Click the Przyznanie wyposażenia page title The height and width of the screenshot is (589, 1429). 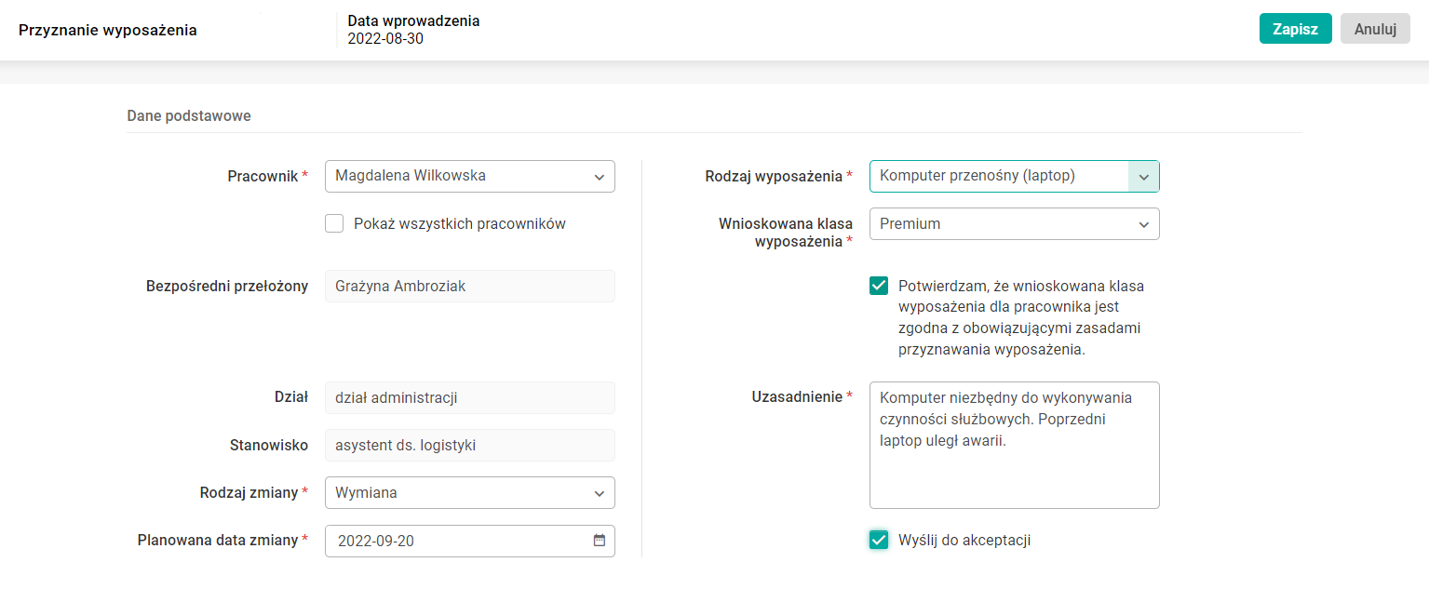(108, 30)
